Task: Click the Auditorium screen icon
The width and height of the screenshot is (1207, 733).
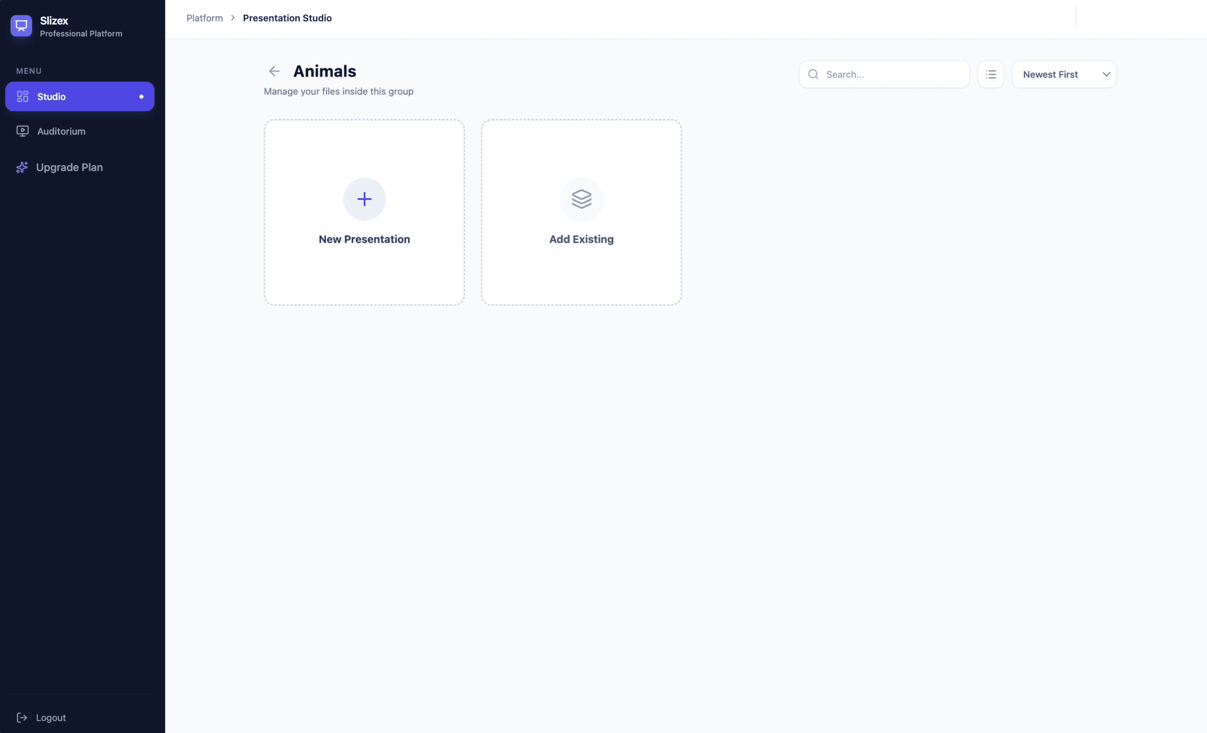Action: coord(22,131)
